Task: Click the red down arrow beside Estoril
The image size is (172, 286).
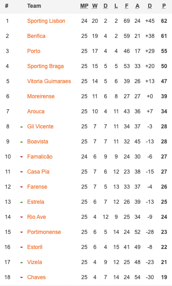Action: (21, 247)
